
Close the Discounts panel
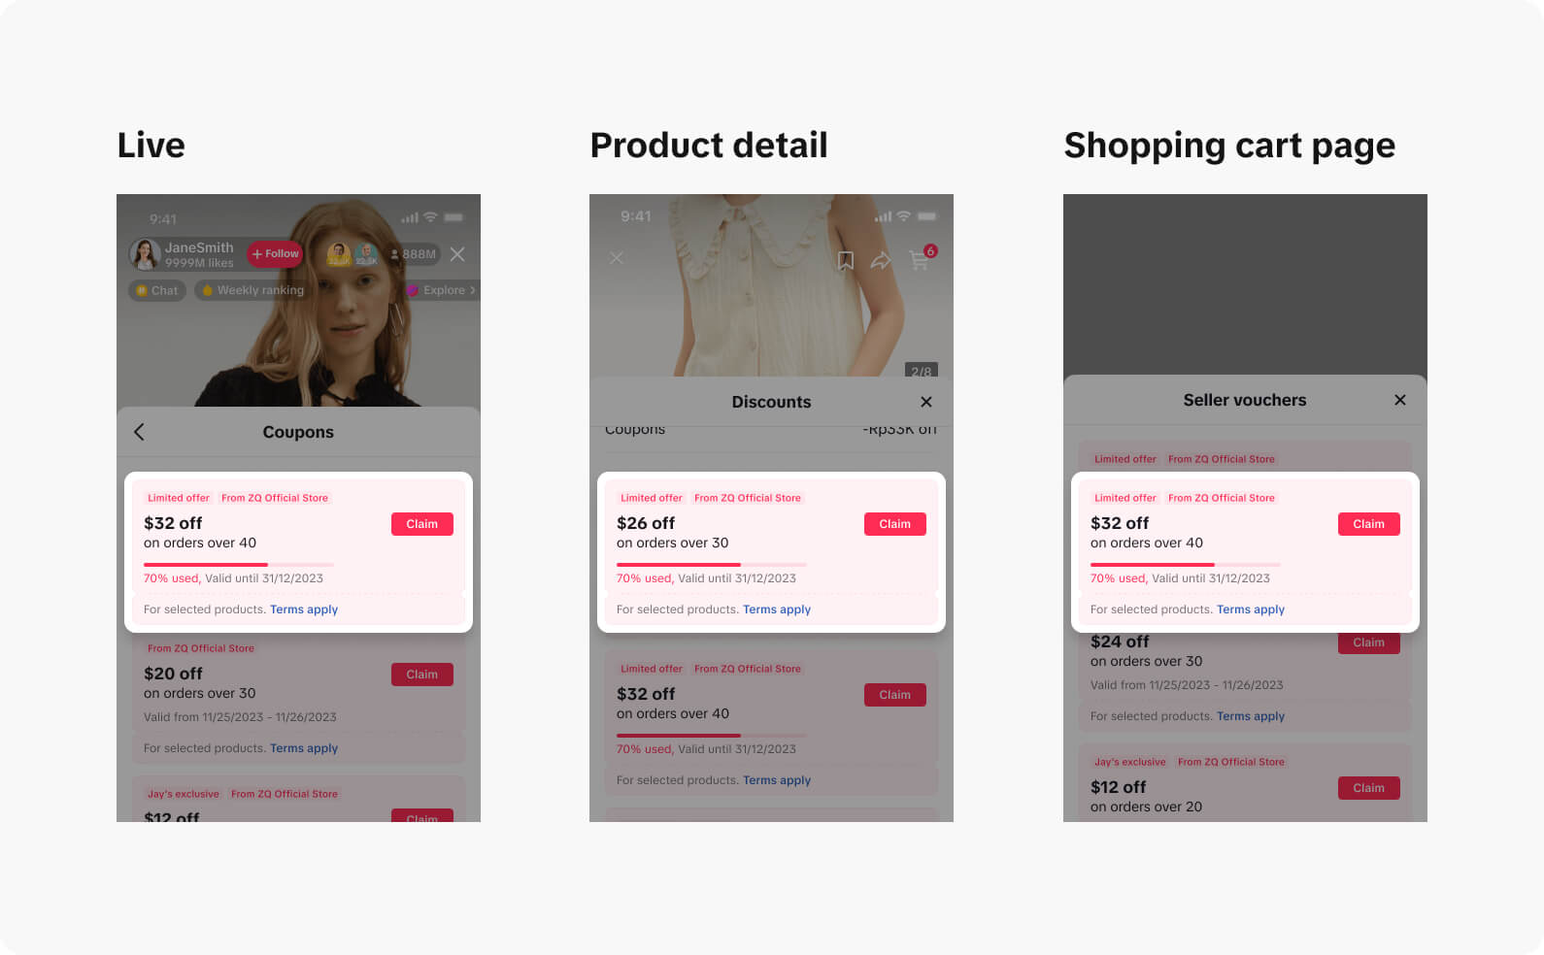[925, 402]
